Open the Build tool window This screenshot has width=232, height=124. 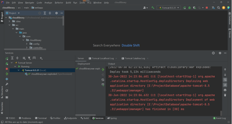[x=84, y=118]
